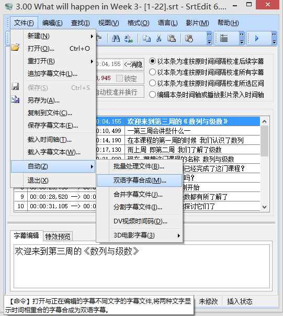Screen dimensions: 283x316
Task: Select 编辑本条时间轴或播放影片录入时间轴 radio option
Action: pyautogui.click(x=207, y=95)
